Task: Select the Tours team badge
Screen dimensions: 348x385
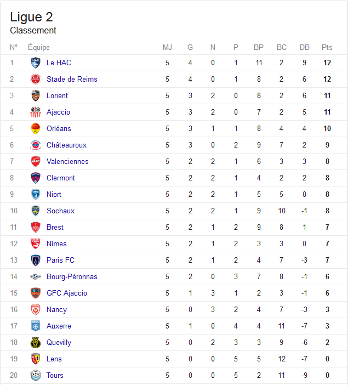Action: (x=36, y=376)
